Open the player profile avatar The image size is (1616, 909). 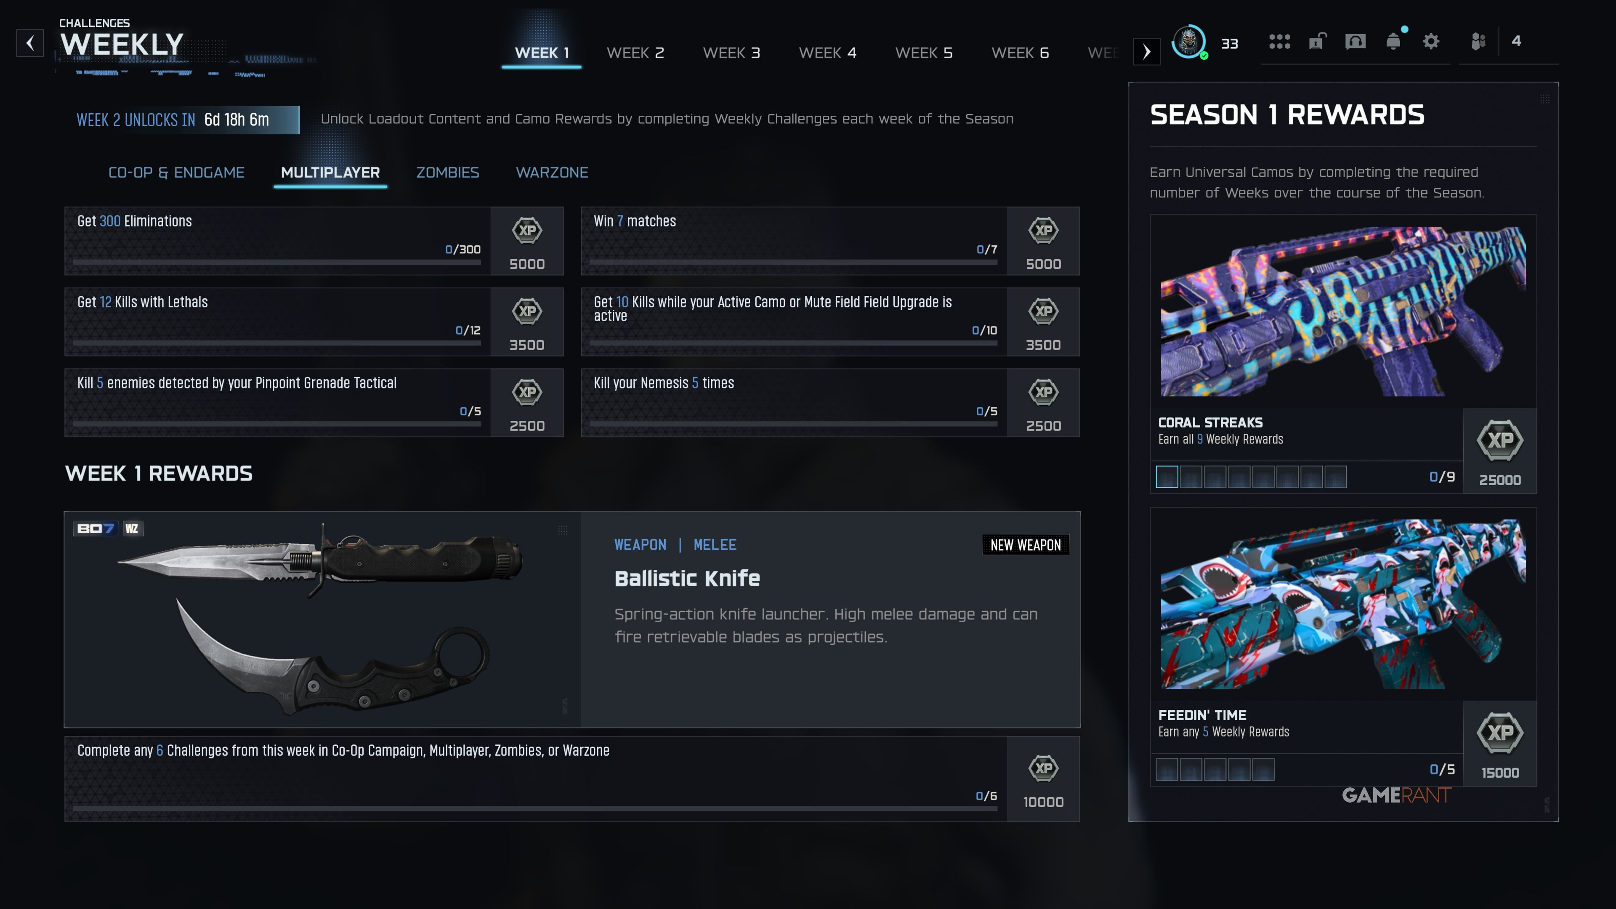click(1188, 42)
